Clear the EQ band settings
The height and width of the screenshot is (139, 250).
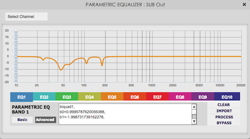224,105
